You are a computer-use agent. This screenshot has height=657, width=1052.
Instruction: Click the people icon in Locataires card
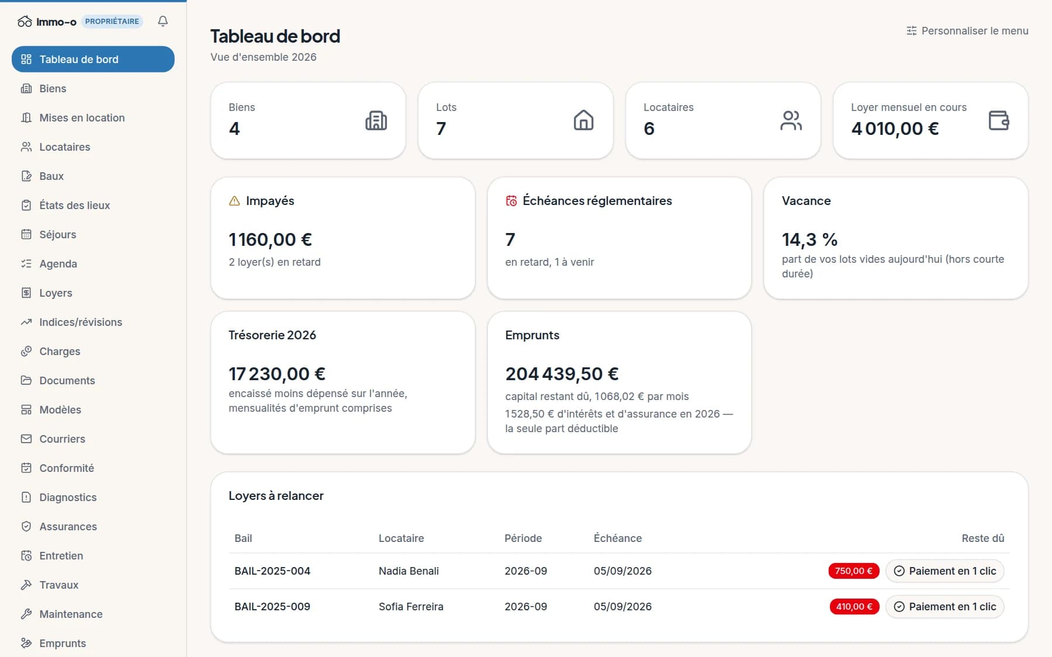tap(791, 120)
